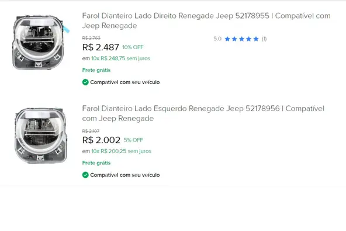The width and height of the screenshot is (346, 231).
Task: Click the third blue rating star
Action: [x=241, y=39]
